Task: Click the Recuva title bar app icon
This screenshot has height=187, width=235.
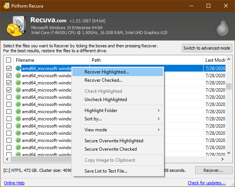Action: (x=5, y=6)
